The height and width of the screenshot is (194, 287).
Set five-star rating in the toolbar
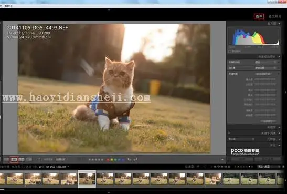click(x=102, y=160)
